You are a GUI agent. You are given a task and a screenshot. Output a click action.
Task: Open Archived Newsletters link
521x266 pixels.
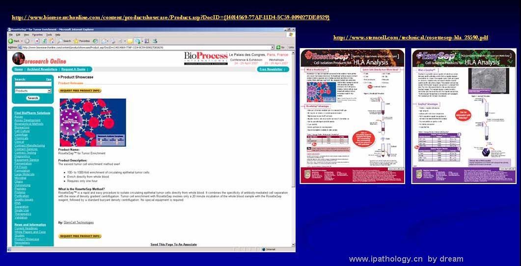[42, 69]
